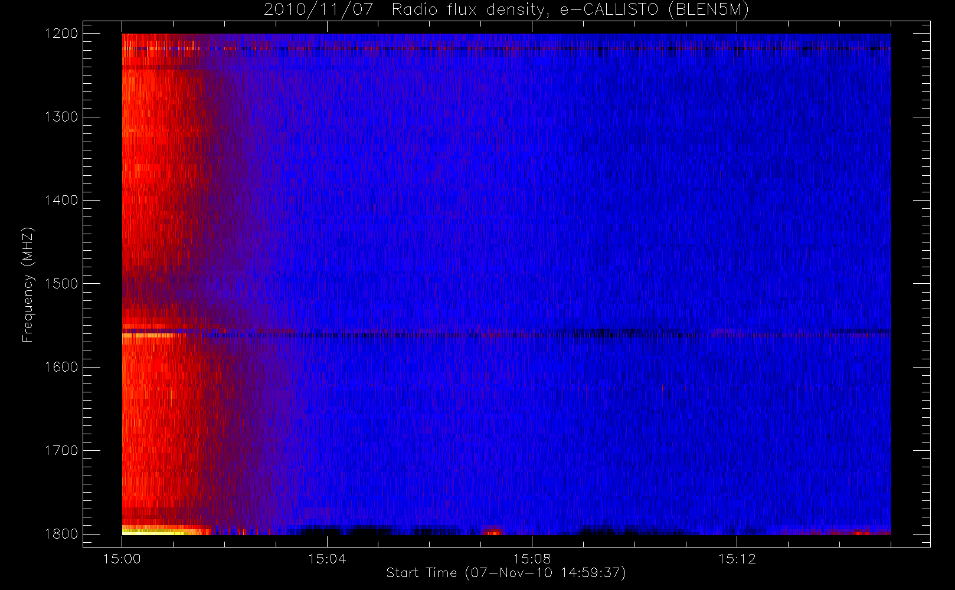Image resolution: width=955 pixels, height=590 pixels.
Task: Click the 1300 frequency tick label
Action: [61, 117]
